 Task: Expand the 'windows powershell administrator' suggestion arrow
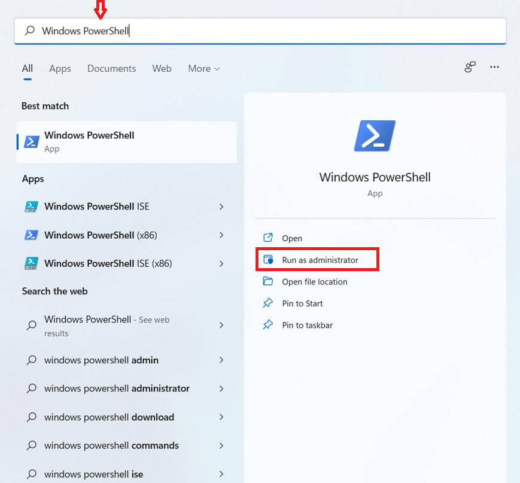[221, 388]
